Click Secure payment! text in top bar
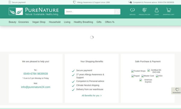Screen dimensions: 181x109 [x=19, y=2]
